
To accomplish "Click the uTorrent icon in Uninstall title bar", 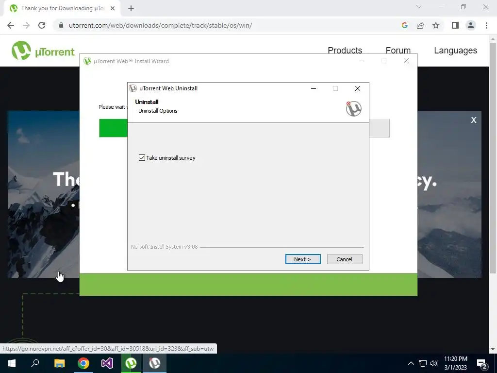I will coord(133,88).
